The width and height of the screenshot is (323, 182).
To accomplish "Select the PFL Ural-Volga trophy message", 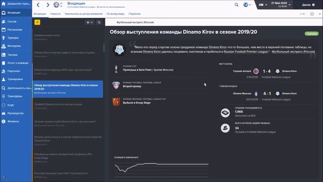I will point(68,158).
